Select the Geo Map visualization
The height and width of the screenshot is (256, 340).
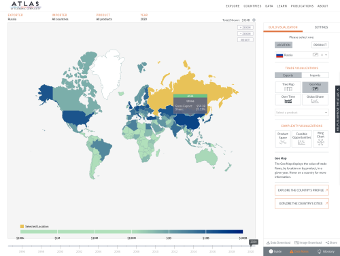pyautogui.click(x=315, y=87)
